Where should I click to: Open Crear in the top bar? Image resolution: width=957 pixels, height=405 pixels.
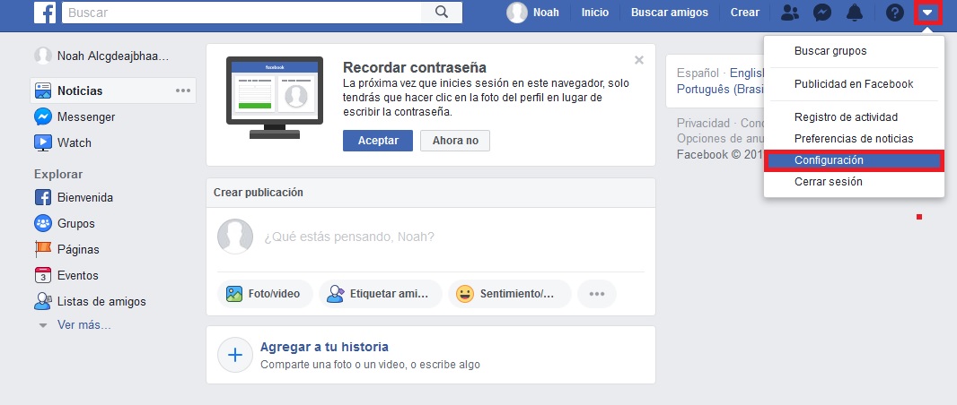click(x=744, y=13)
